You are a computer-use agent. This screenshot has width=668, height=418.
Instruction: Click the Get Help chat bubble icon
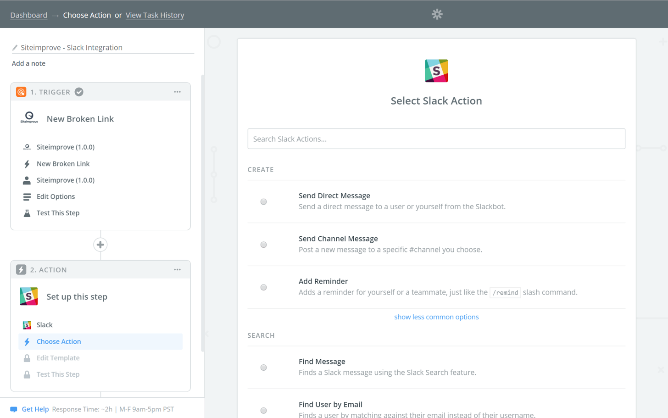(14, 409)
